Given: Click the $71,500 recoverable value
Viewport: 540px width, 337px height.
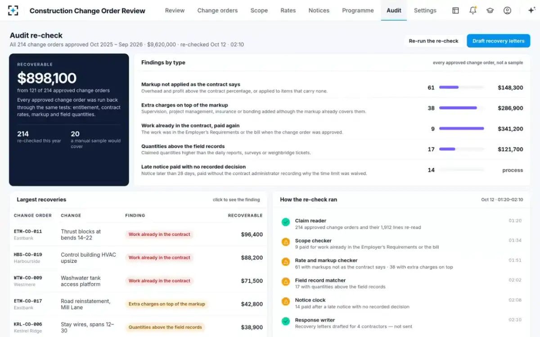Looking at the screenshot, I should click(252, 281).
